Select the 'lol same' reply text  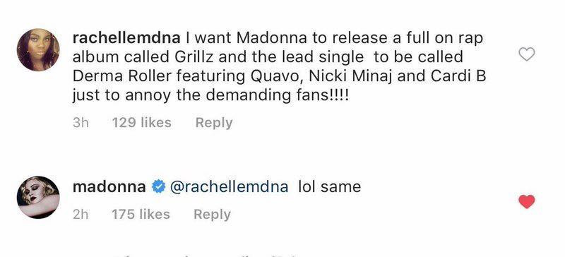pyautogui.click(x=330, y=186)
